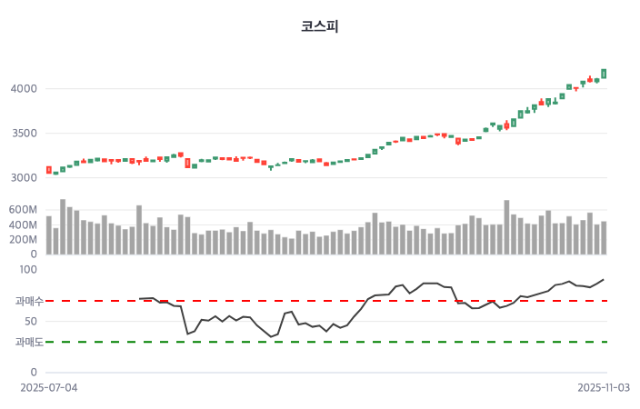Click the RSI axis label 100
The height and width of the screenshot is (409, 640).
pos(27,270)
